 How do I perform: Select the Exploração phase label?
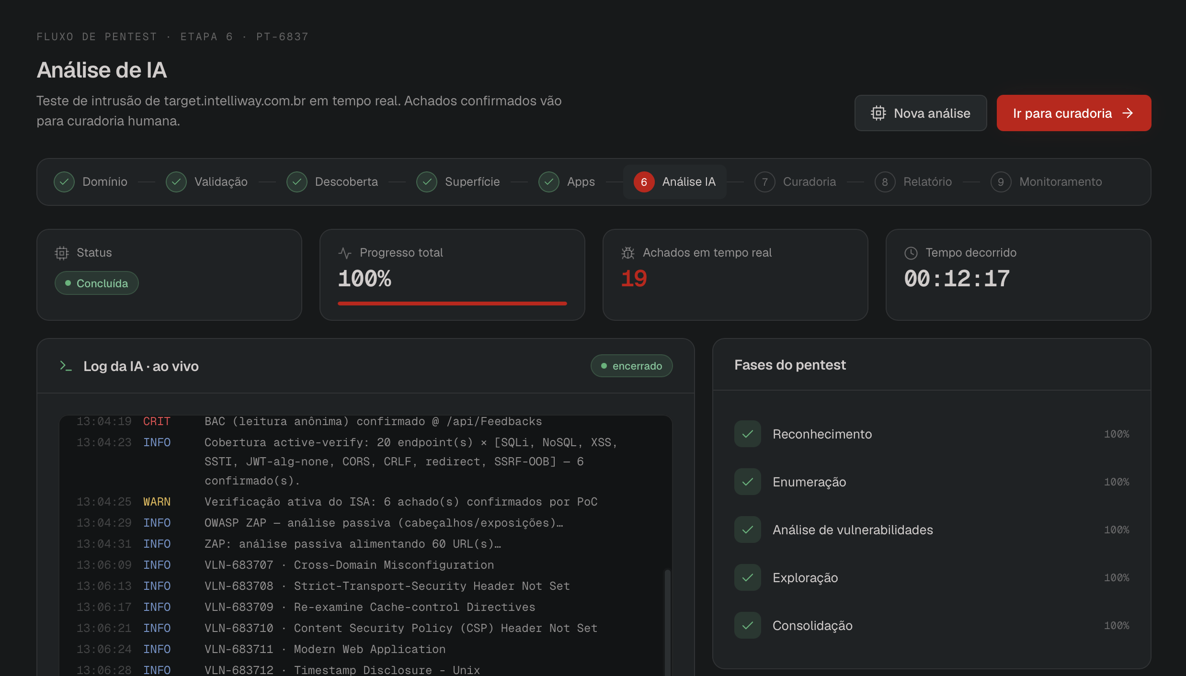[805, 578]
